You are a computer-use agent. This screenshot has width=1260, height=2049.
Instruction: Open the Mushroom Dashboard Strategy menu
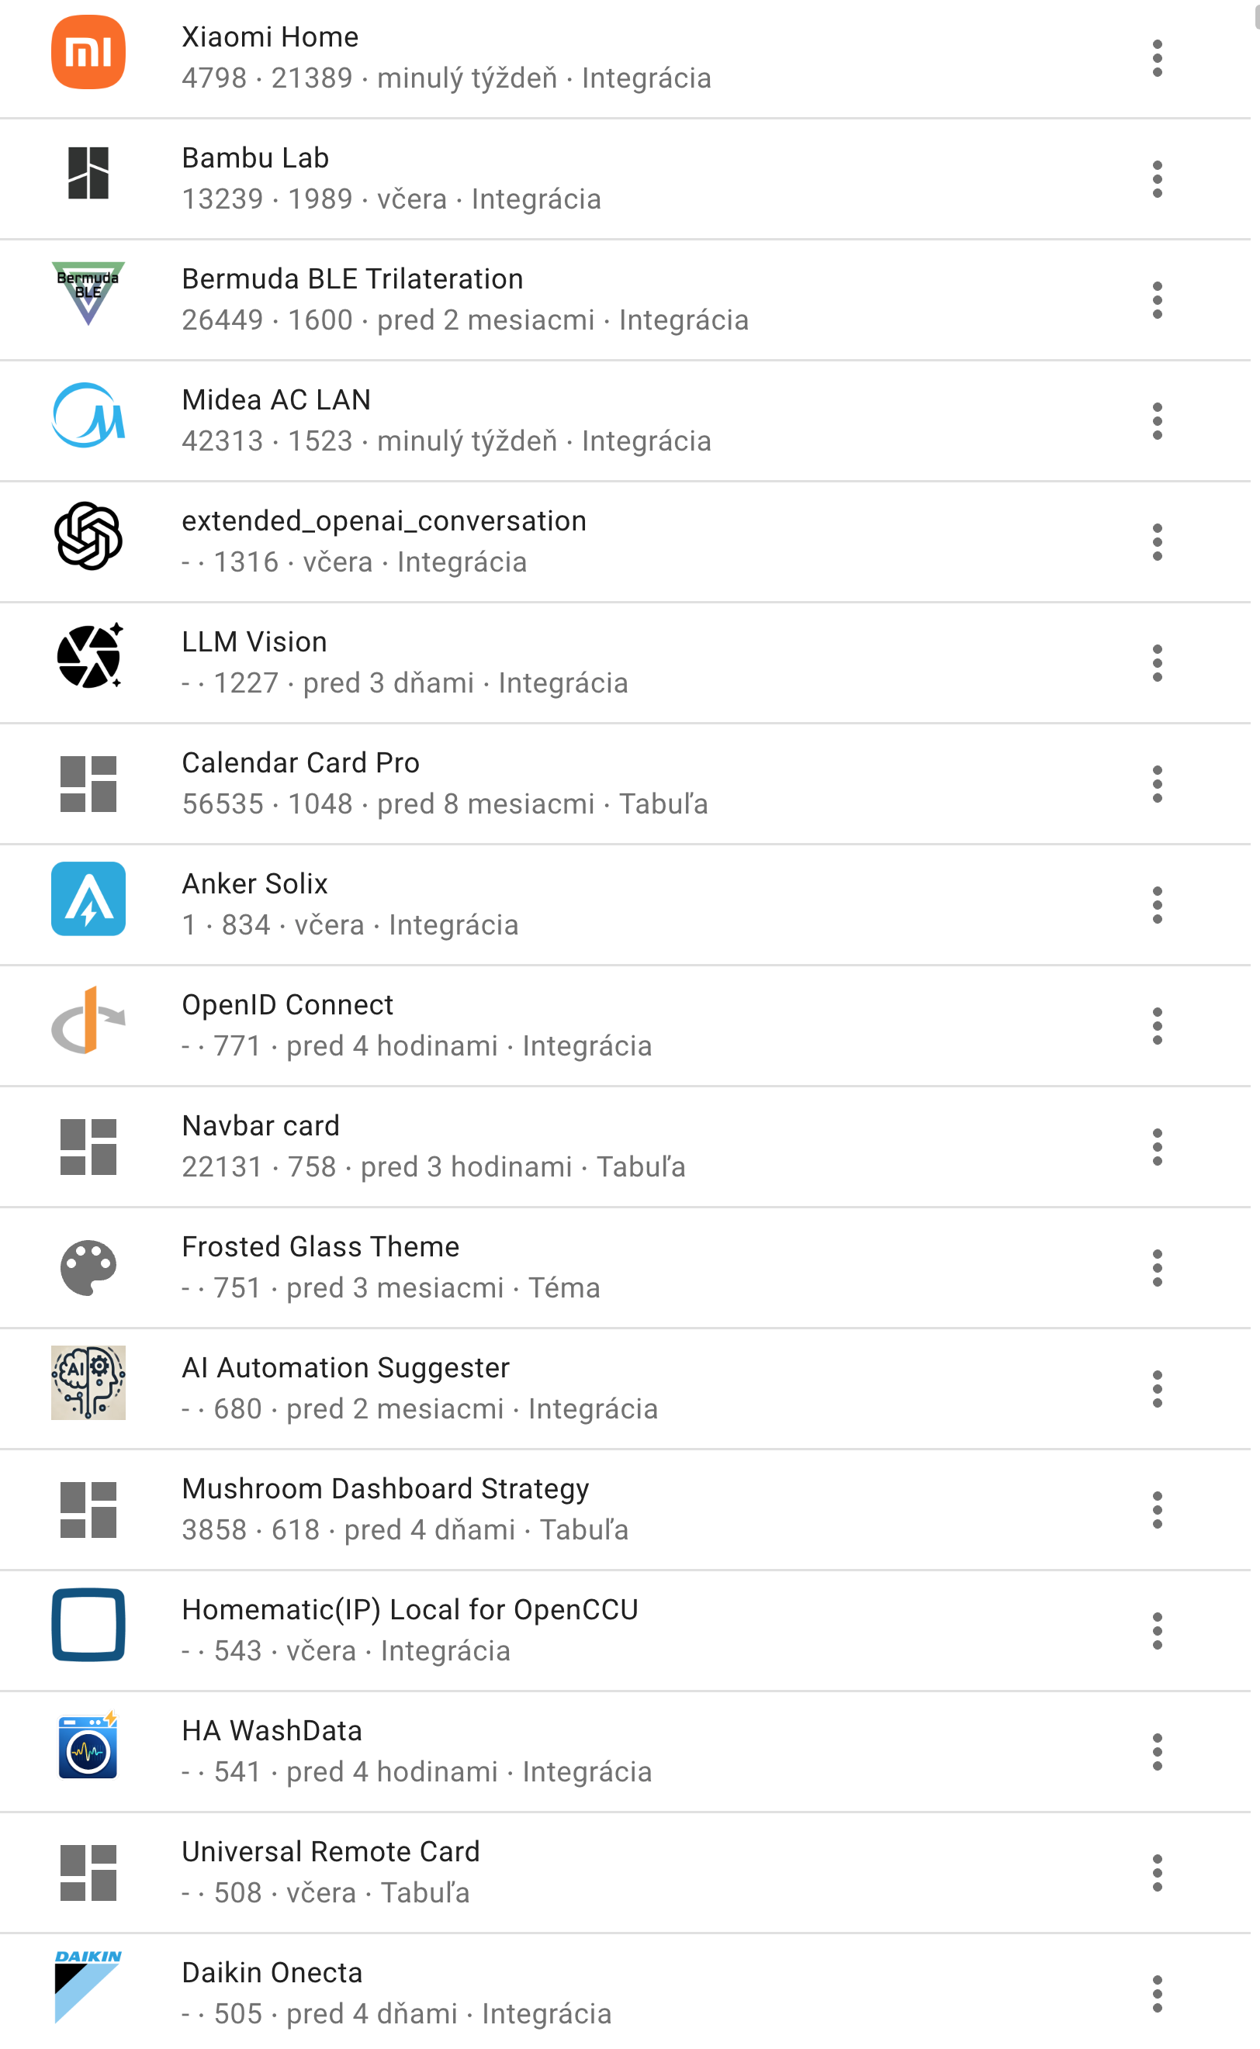tap(1157, 1510)
